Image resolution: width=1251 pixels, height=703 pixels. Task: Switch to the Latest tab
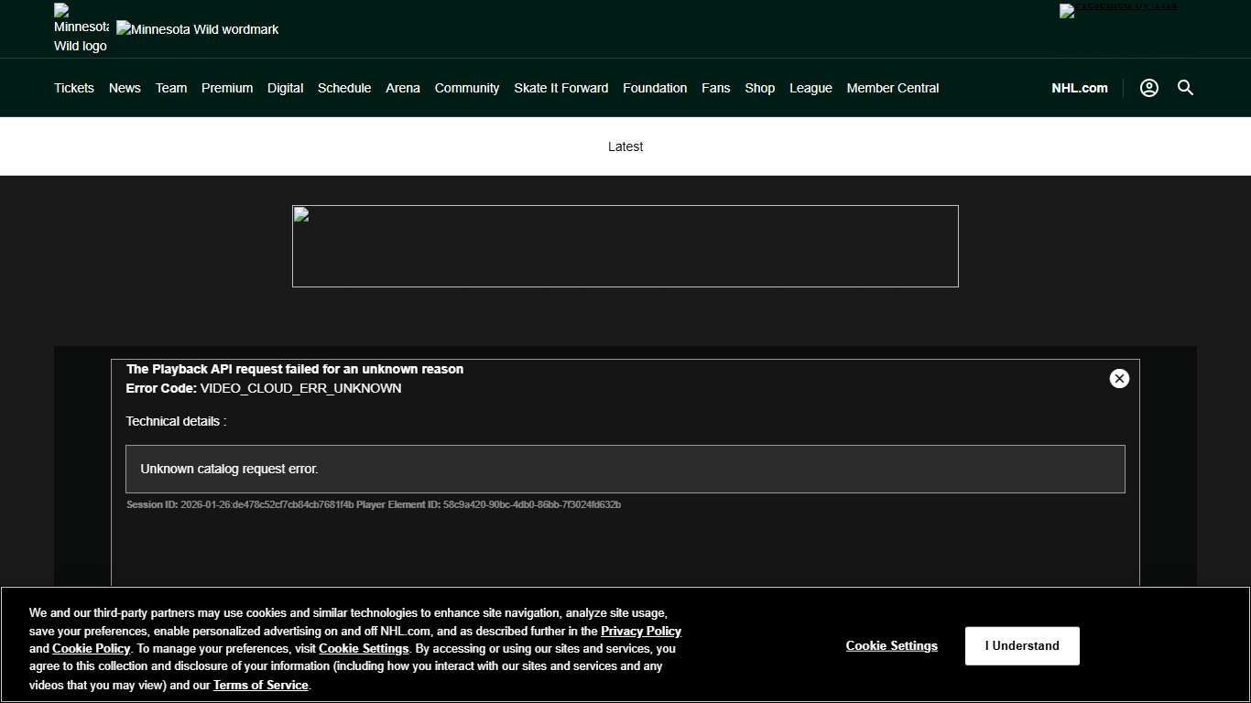(x=625, y=146)
